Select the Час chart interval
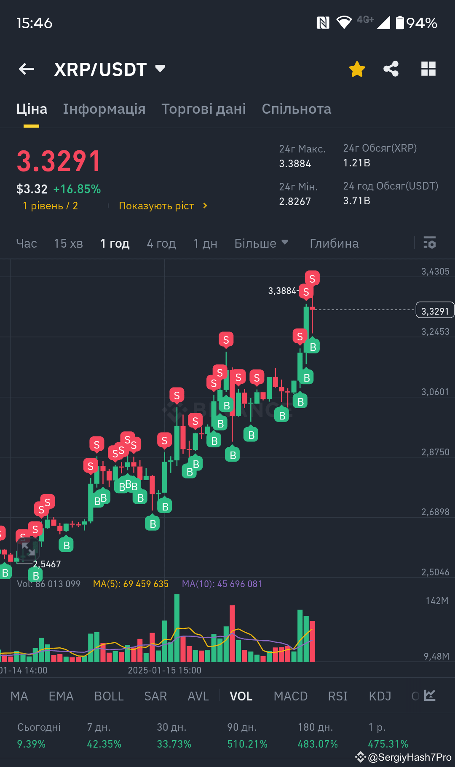The height and width of the screenshot is (767, 455). coord(27,243)
